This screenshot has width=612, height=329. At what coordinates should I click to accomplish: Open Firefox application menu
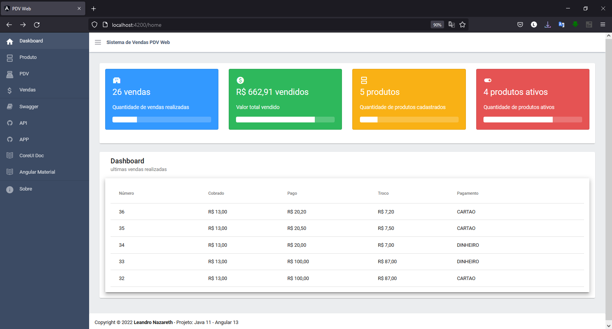(x=603, y=25)
